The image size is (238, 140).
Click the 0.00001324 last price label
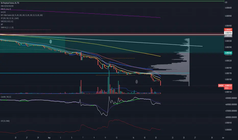(228, 86)
